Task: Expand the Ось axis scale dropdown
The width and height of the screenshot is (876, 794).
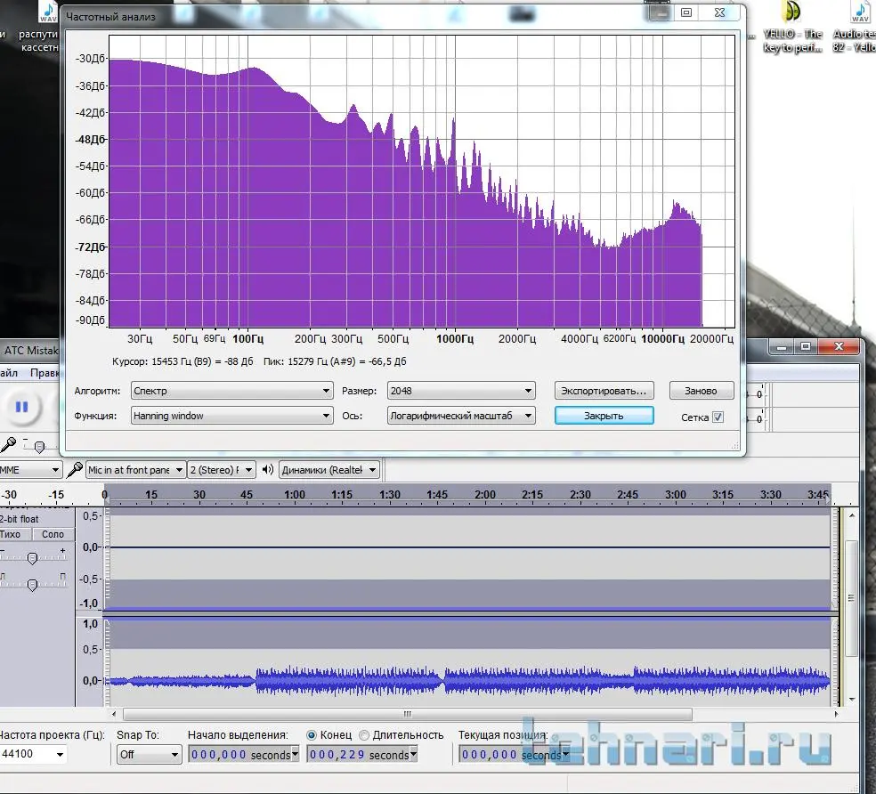Action: coord(461,416)
